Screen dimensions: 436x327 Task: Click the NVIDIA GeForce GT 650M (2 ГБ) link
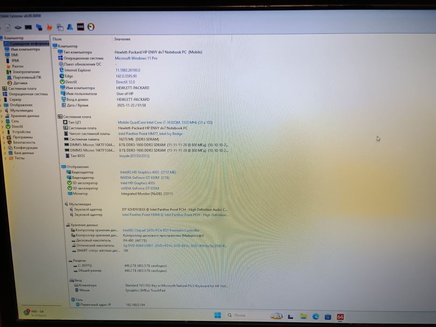pos(145,178)
